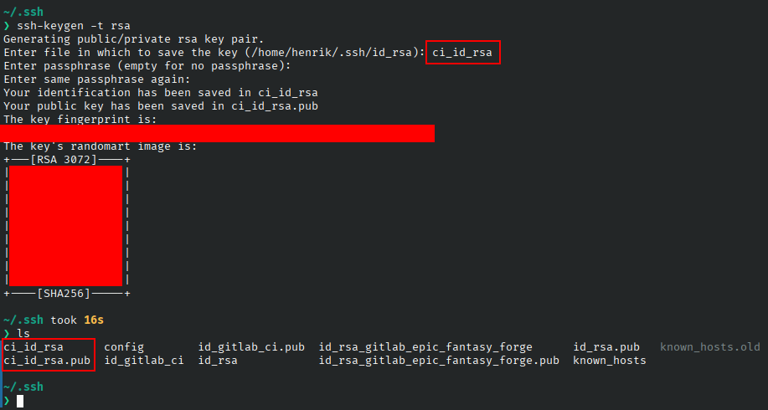This screenshot has width=768, height=410.
Task: Click the highlighted ci_id_rsa filename input
Action: coord(462,53)
